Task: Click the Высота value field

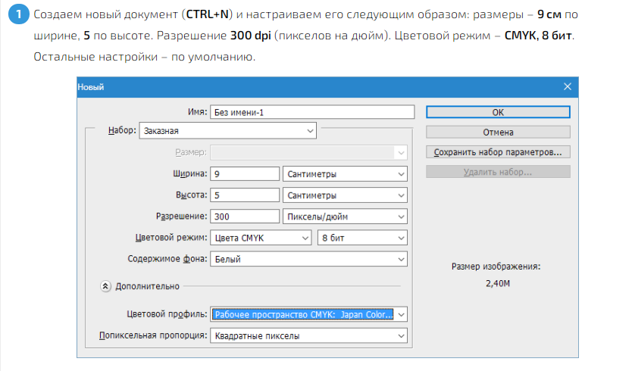Action: pos(245,195)
